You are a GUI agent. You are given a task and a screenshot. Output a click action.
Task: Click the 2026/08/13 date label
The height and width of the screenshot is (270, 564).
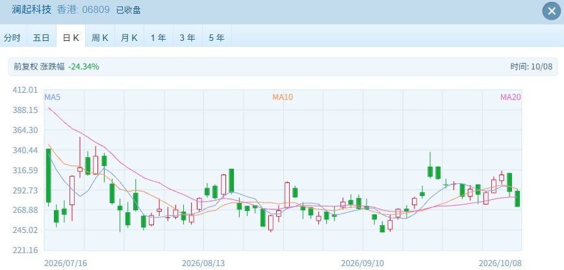click(x=203, y=264)
